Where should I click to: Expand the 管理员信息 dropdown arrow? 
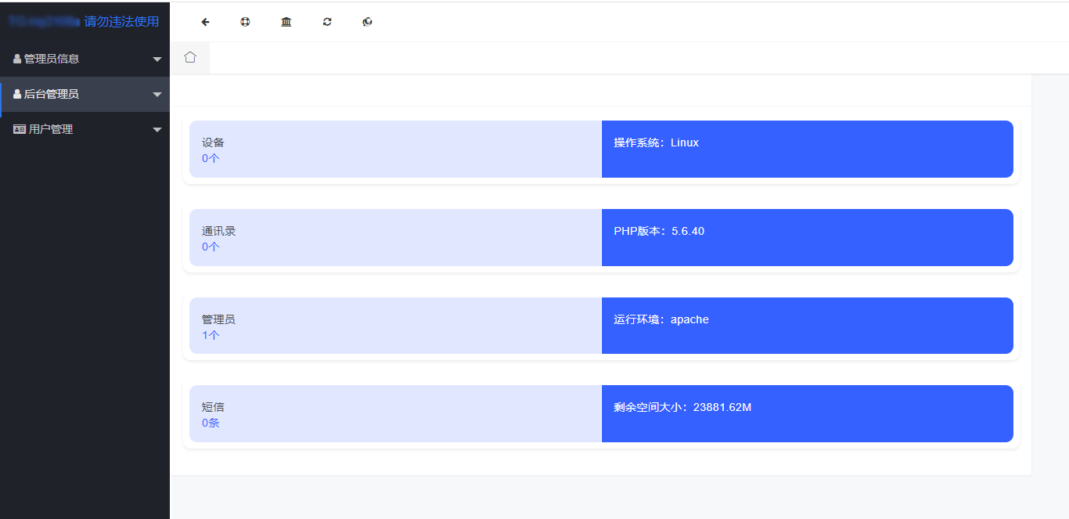coord(157,58)
